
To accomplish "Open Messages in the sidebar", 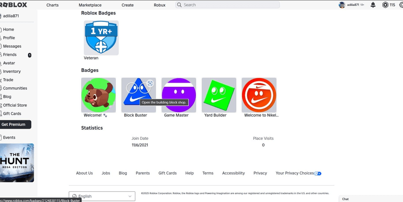I will [x=12, y=46].
